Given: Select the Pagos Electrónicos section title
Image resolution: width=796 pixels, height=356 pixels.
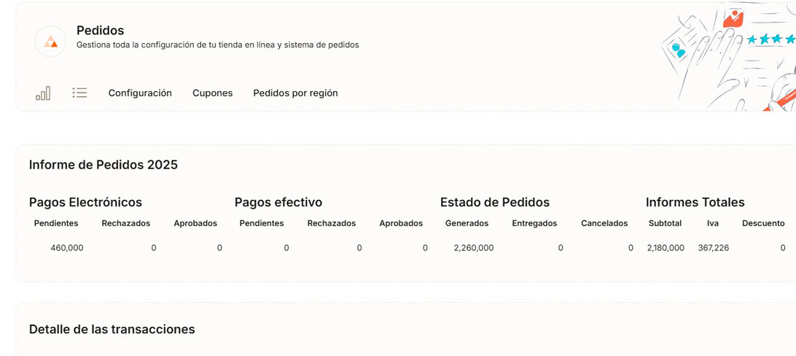Looking at the screenshot, I should click(85, 202).
